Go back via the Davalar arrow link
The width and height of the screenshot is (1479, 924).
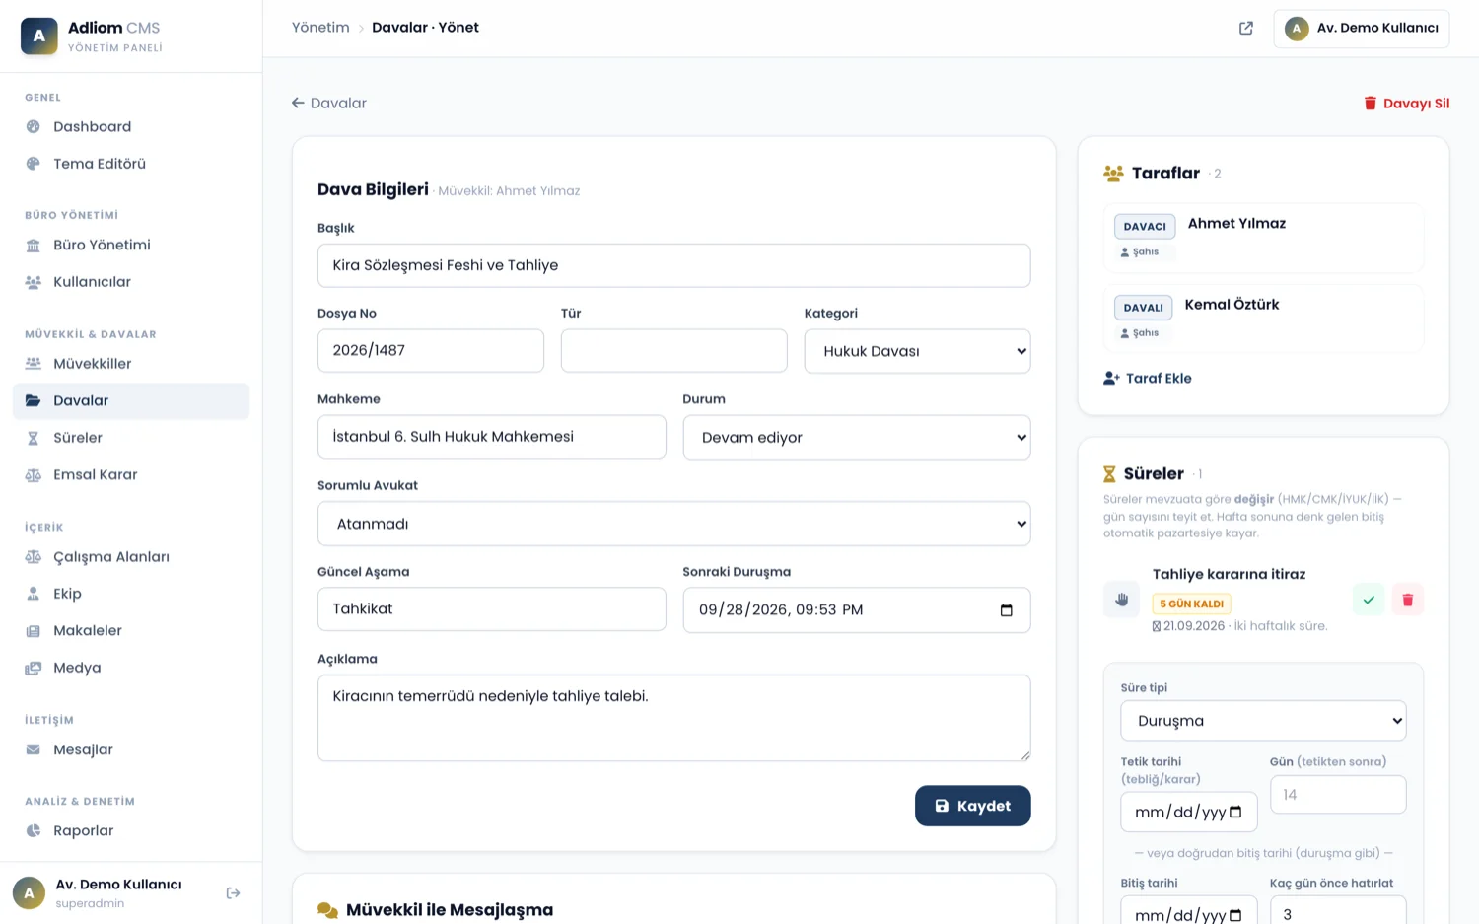pos(329,104)
